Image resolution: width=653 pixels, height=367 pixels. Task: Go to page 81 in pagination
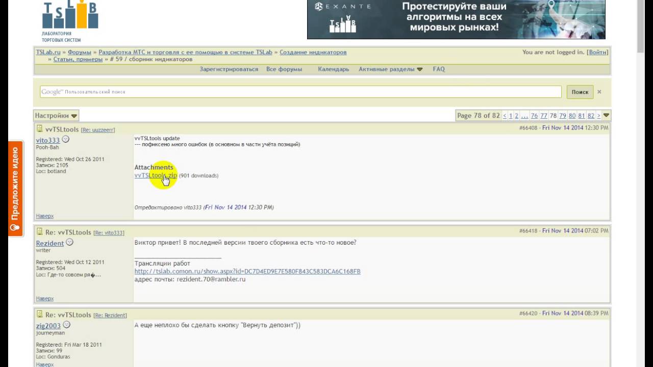click(x=582, y=116)
